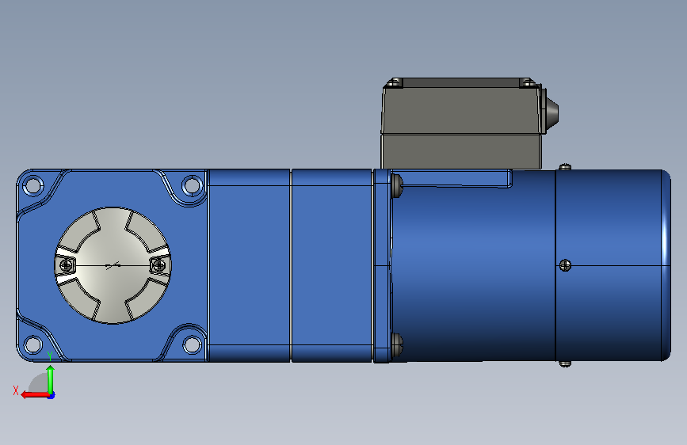Select the cable gland on terminal box side
The image size is (687, 445).
(550, 109)
